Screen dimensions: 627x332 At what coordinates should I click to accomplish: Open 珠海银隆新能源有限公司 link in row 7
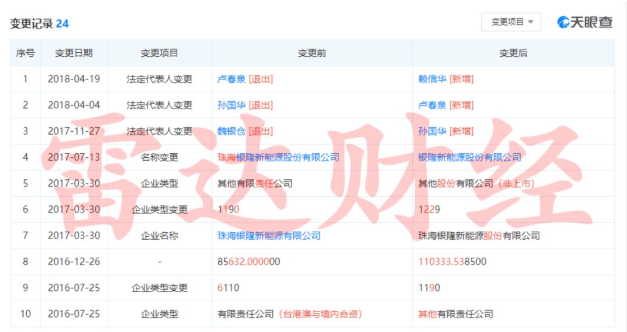[x=269, y=236]
